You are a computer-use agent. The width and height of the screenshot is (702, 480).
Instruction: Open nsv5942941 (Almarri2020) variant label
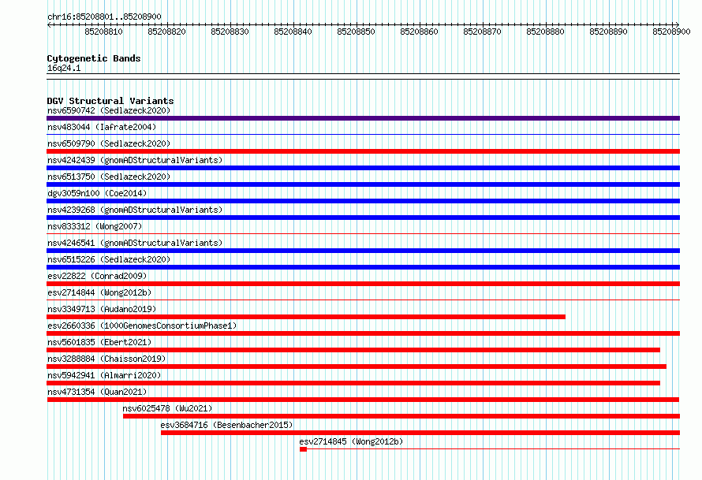coord(104,375)
